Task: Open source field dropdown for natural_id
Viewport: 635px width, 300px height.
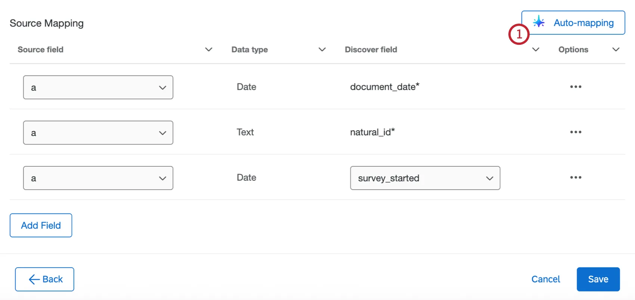Action: click(x=98, y=133)
